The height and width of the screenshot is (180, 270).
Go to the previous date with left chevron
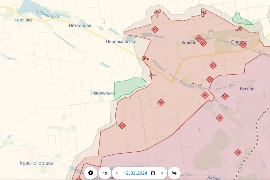[117, 173]
